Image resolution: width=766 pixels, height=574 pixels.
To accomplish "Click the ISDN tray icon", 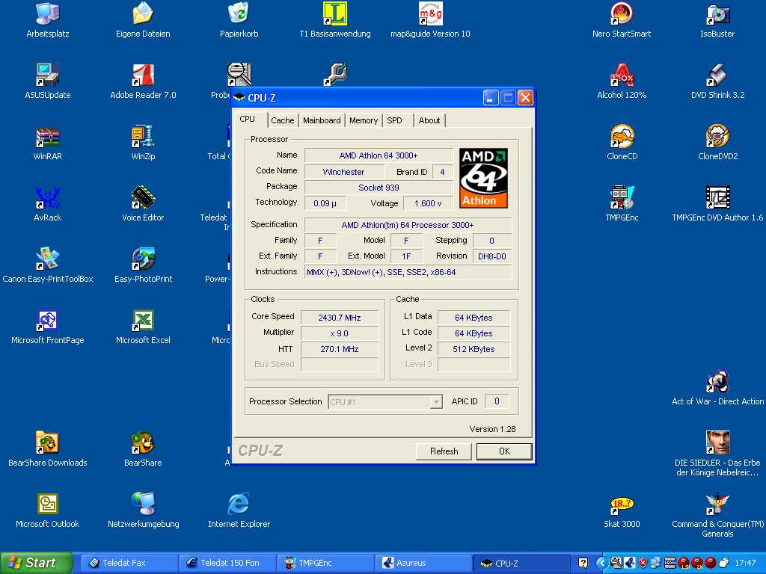I will click(670, 563).
